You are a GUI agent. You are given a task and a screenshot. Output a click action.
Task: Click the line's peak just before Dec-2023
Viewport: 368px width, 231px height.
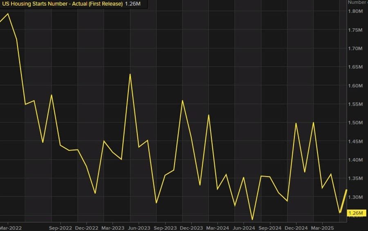coord(182,100)
